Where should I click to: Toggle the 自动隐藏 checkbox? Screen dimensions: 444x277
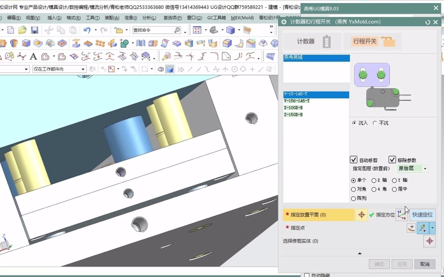pos(307,275)
